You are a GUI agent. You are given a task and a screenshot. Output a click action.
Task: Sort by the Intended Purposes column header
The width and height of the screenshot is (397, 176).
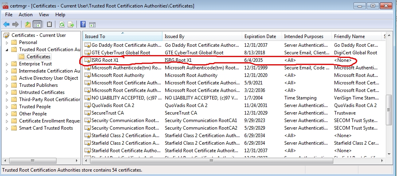(x=306, y=36)
